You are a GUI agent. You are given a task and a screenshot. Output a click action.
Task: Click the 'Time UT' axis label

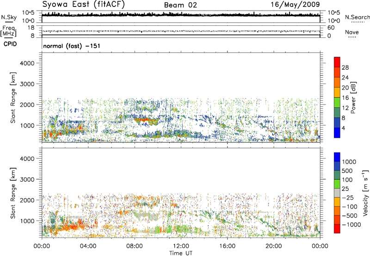(181, 253)
